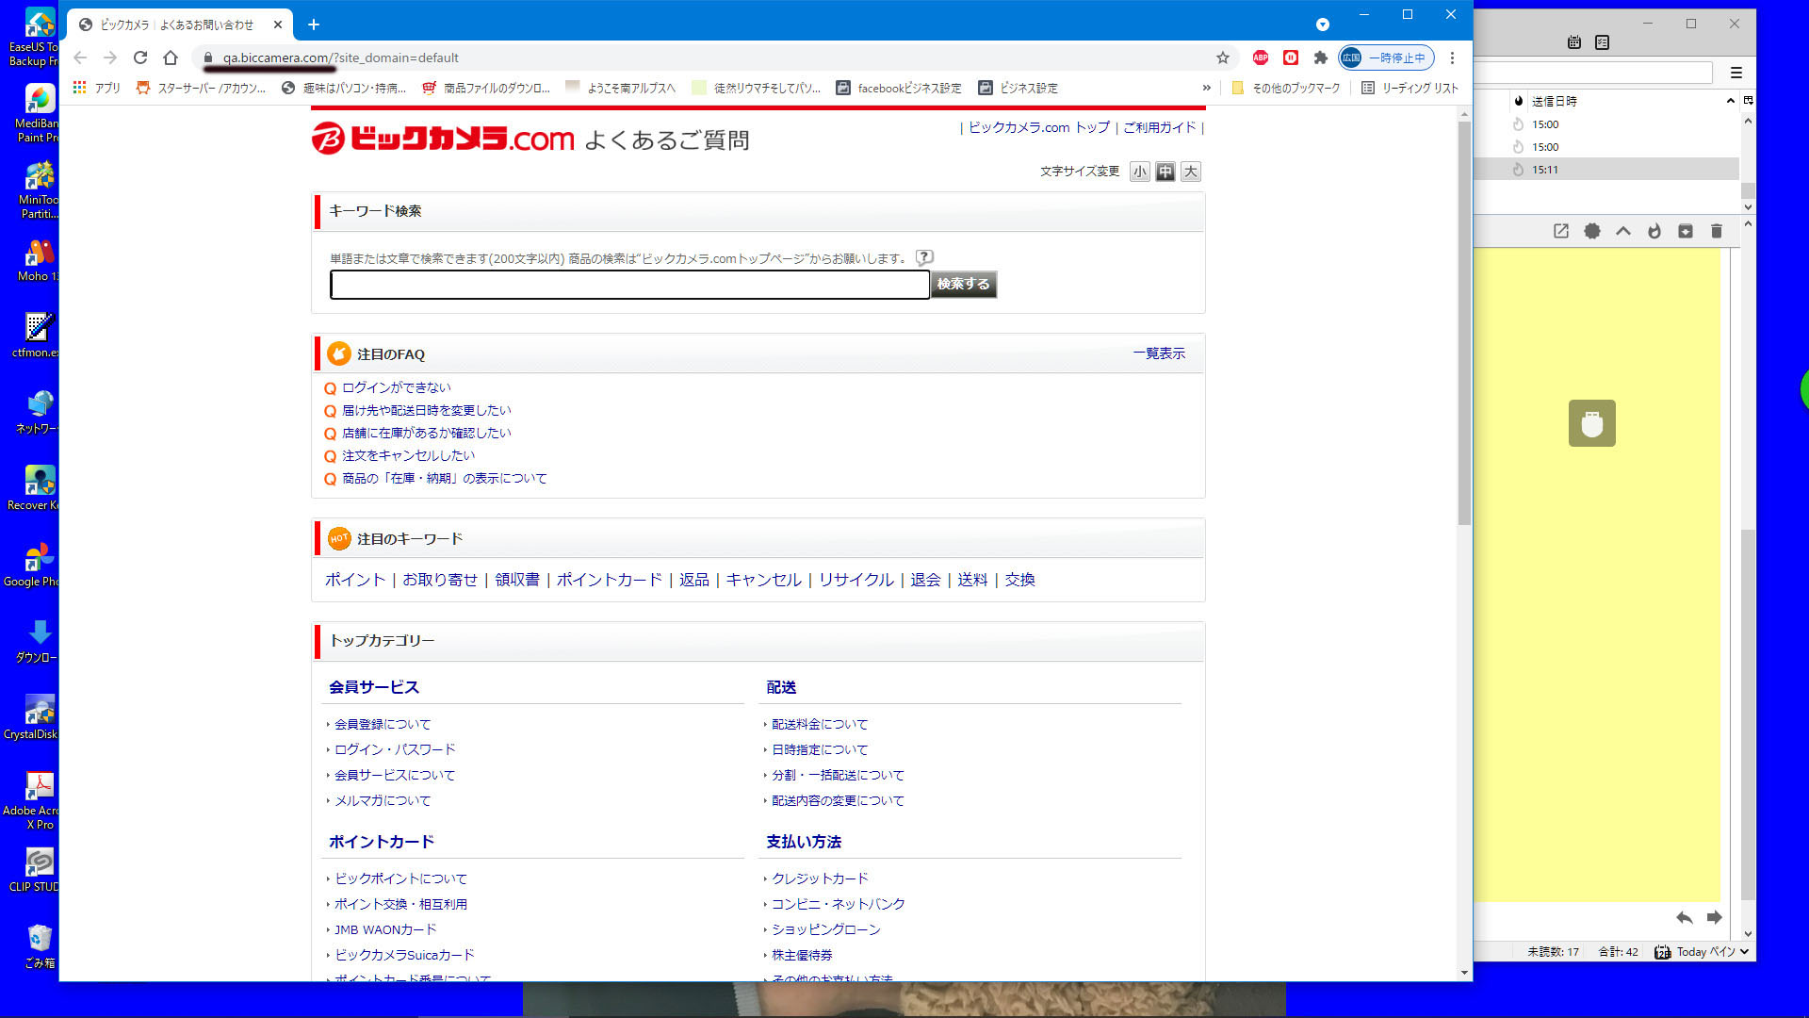Image resolution: width=1809 pixels, height=1018 pixels.
Task: Sort by 送信日時 column header
Action: tap(1554, 101)
